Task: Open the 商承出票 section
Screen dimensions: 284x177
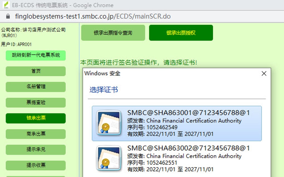Action: pos(35,134)
